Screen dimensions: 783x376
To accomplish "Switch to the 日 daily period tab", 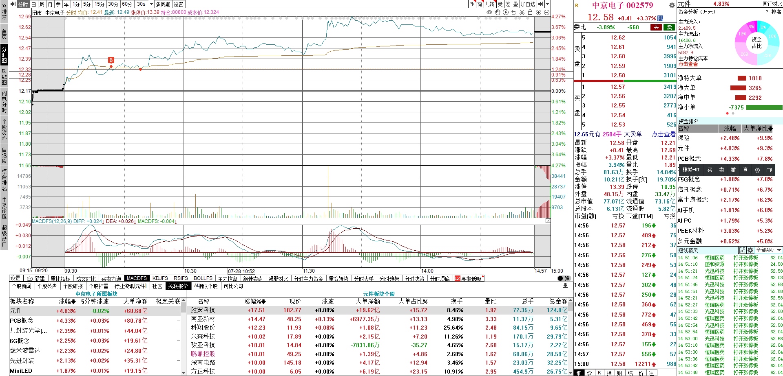I will click(33, 4).
